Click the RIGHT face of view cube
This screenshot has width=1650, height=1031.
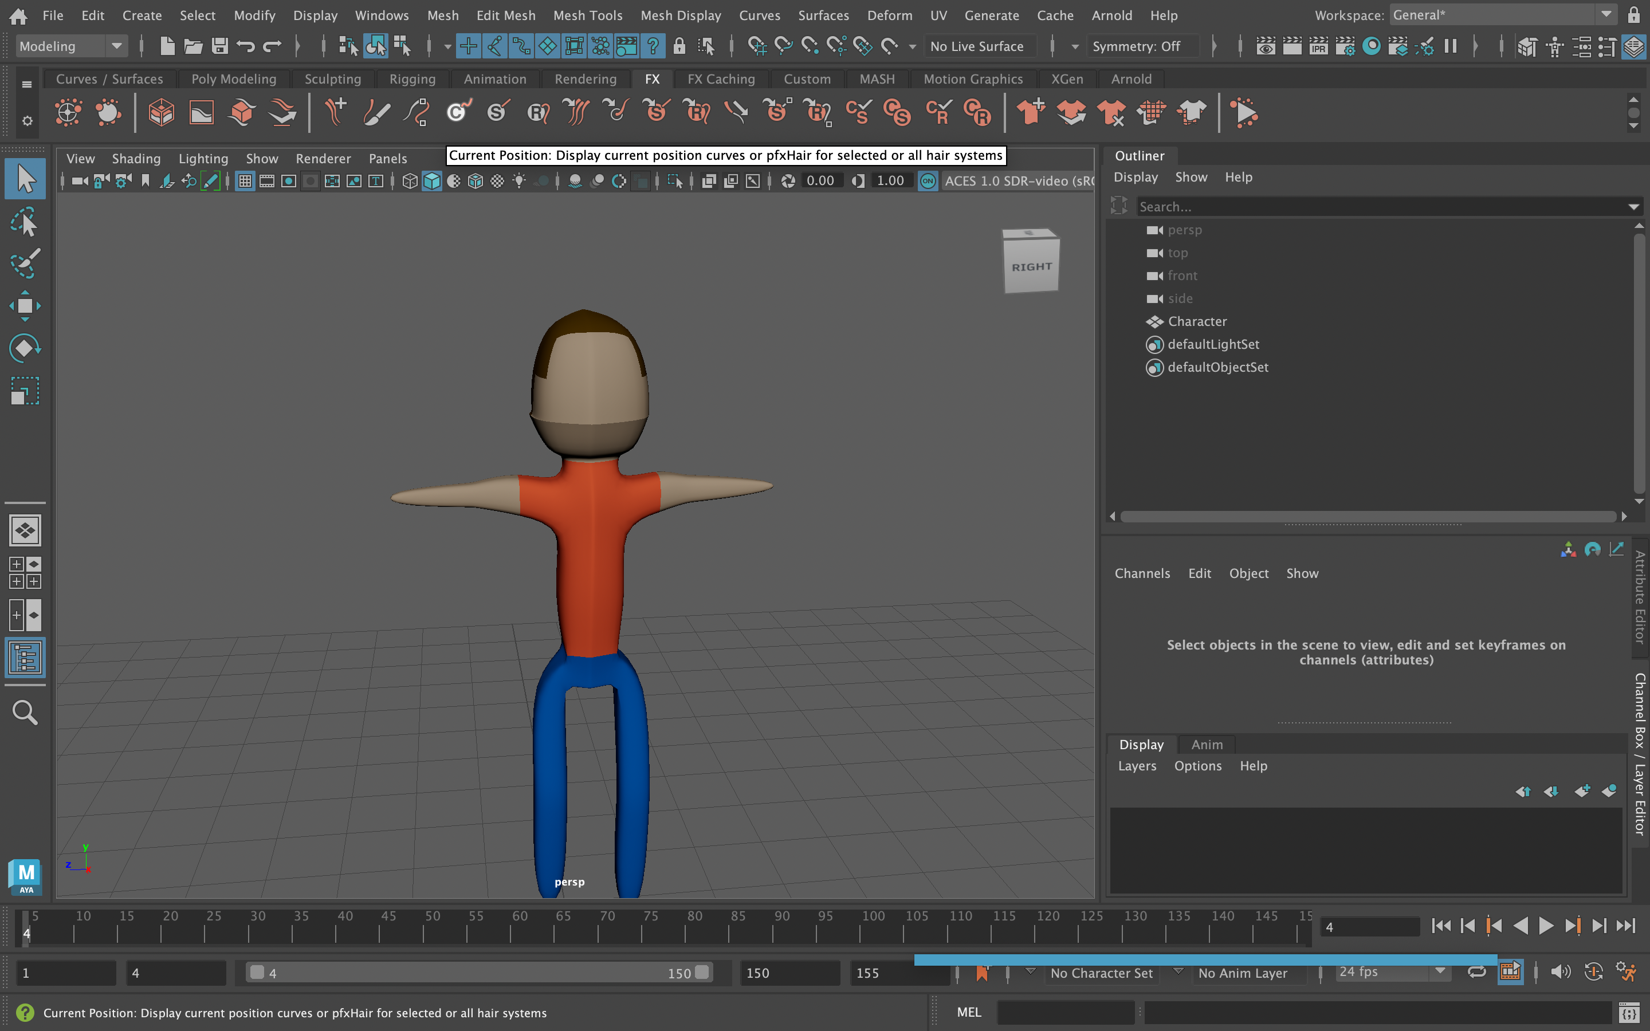(1032, 266)
